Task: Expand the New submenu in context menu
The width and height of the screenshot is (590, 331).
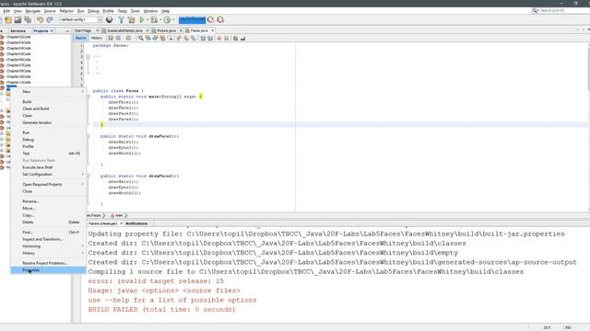Action: tap(48, 92)
